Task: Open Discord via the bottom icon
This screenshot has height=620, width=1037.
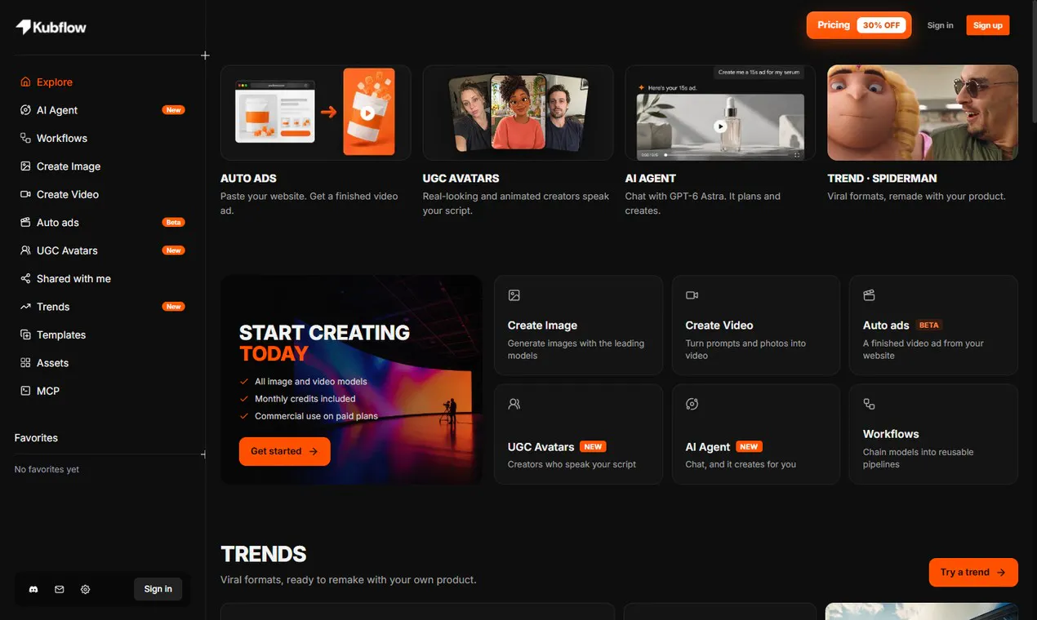Action: pos(33,589)
